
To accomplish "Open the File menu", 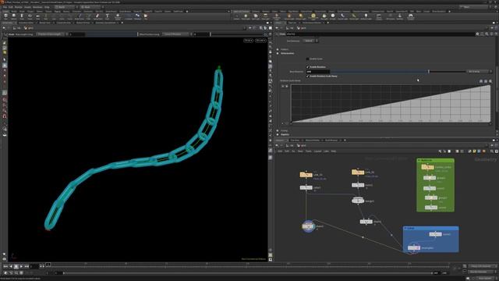I will [x=5, y=7].
